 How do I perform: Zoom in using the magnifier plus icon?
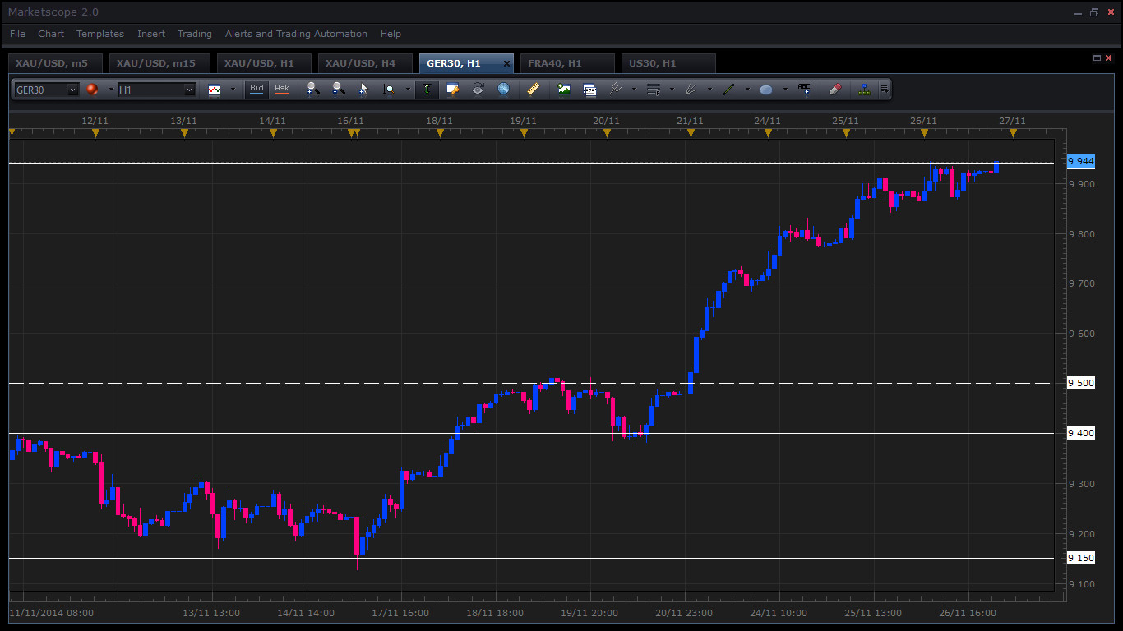tap(312, 90)
